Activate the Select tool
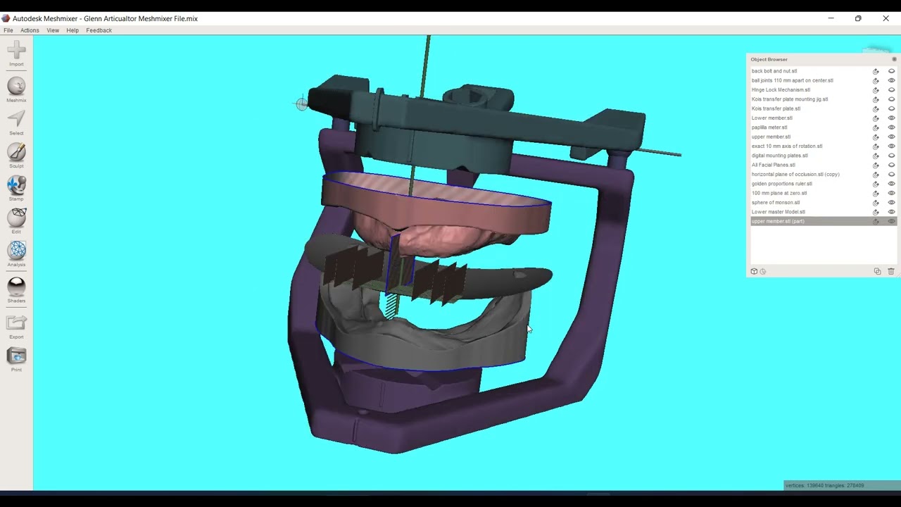This screenshot has height=507, width=901. [x=16, y=123]
